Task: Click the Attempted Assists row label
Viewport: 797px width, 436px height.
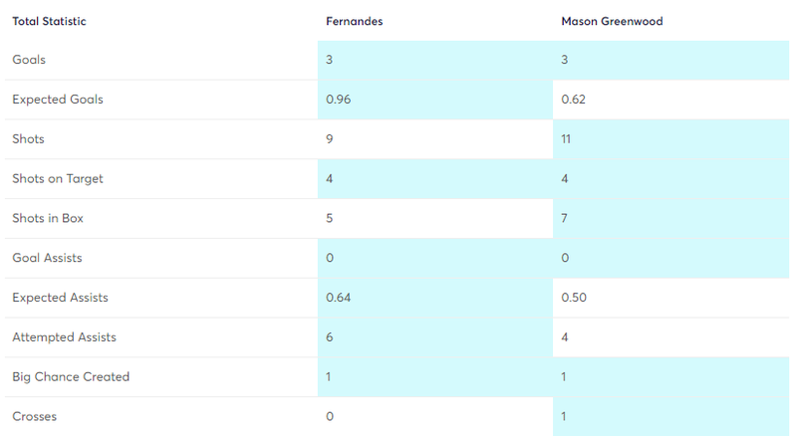Action: pos(64,337)
